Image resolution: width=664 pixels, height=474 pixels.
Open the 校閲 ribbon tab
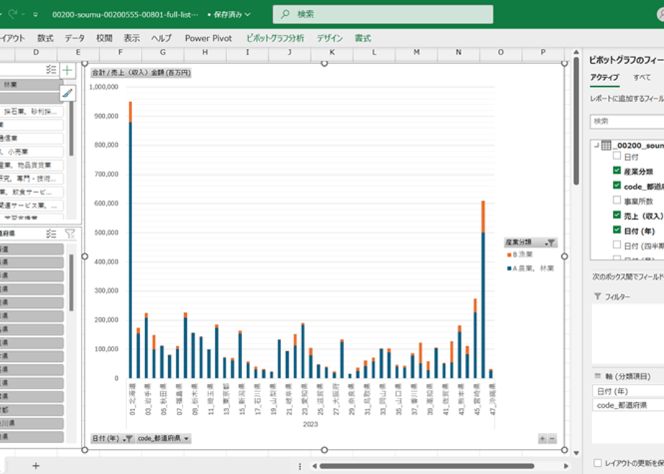pyautogui.click(x=104, y=38)
